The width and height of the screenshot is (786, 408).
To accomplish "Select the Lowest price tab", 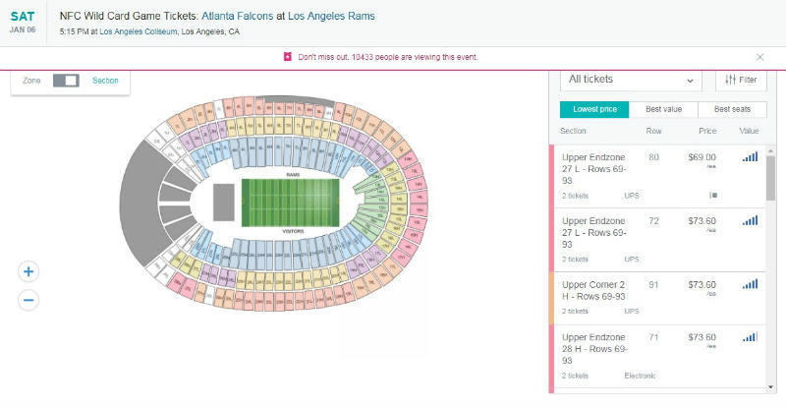I will pyautogui.click(x=594, y=109).
